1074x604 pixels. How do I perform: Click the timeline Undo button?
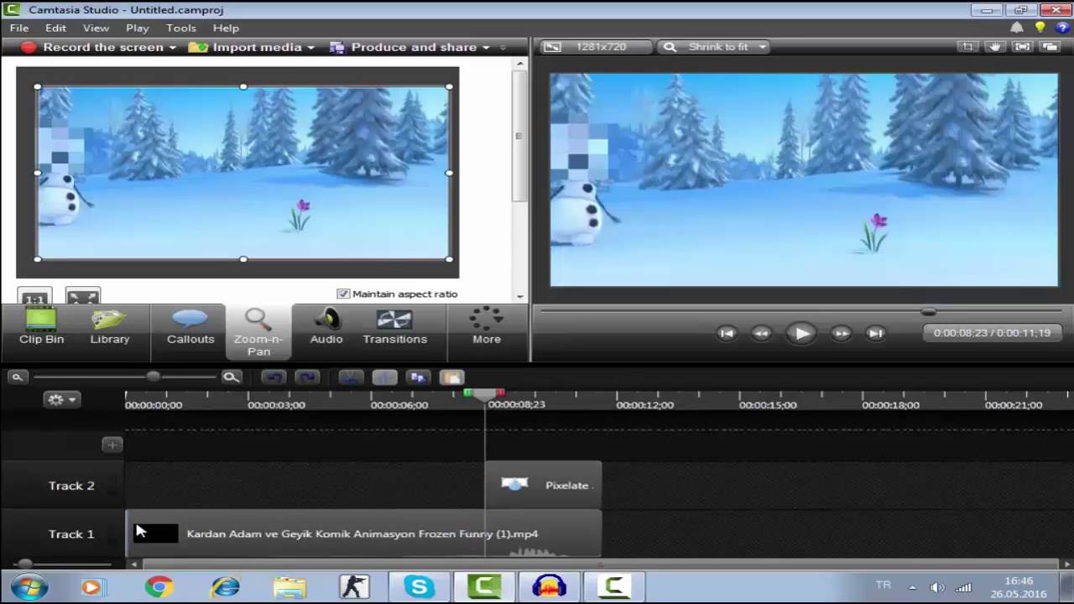[x=274, y=377]
